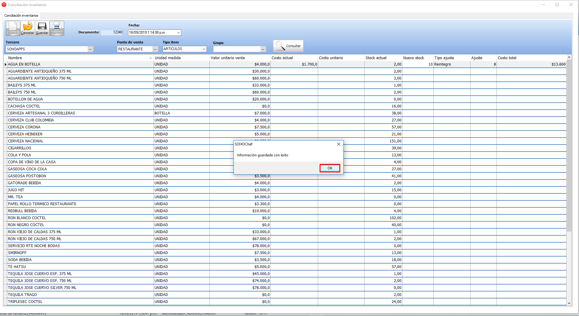Open the Punto de venta dropdown
Screen dimensions: 579x316
pyautogui.click(x=155, y=49)
